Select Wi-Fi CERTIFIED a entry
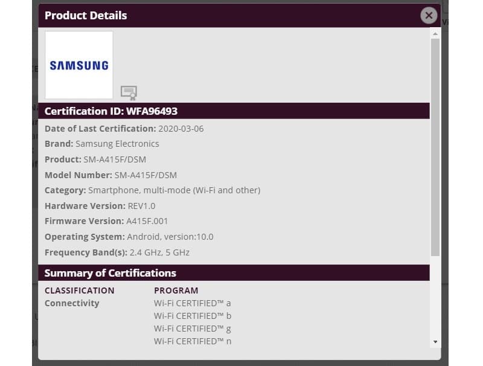Viewport: 483px width, 366px height. click(192, 303)
